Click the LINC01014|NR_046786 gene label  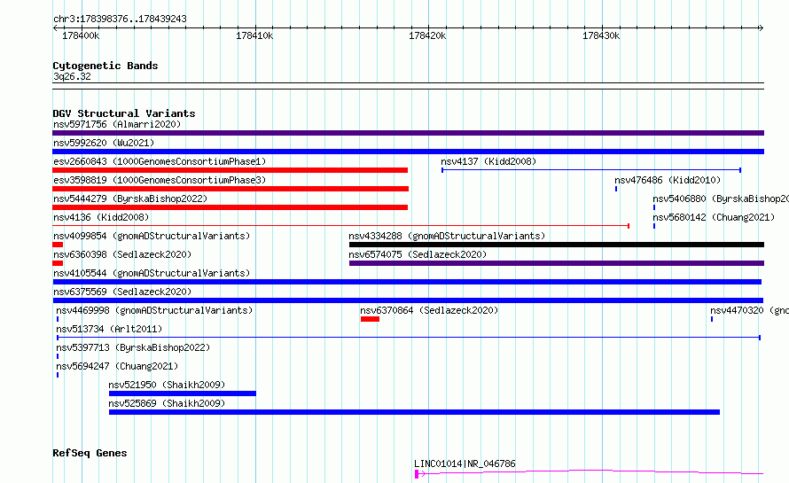tap(465, 464)
